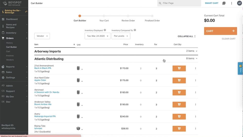Screen dimensions: 243x137
Task: Click the add-cart icon in top bar
Action: (x=224, y=3)
